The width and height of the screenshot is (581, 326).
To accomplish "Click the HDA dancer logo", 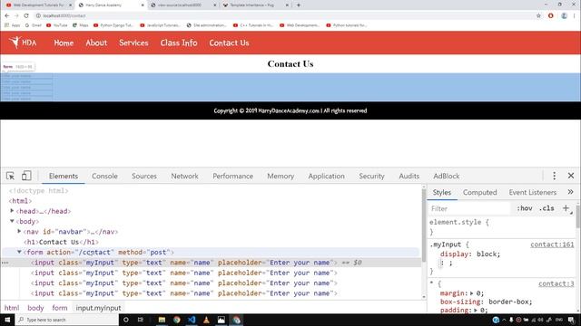I will tap(23, 43).
